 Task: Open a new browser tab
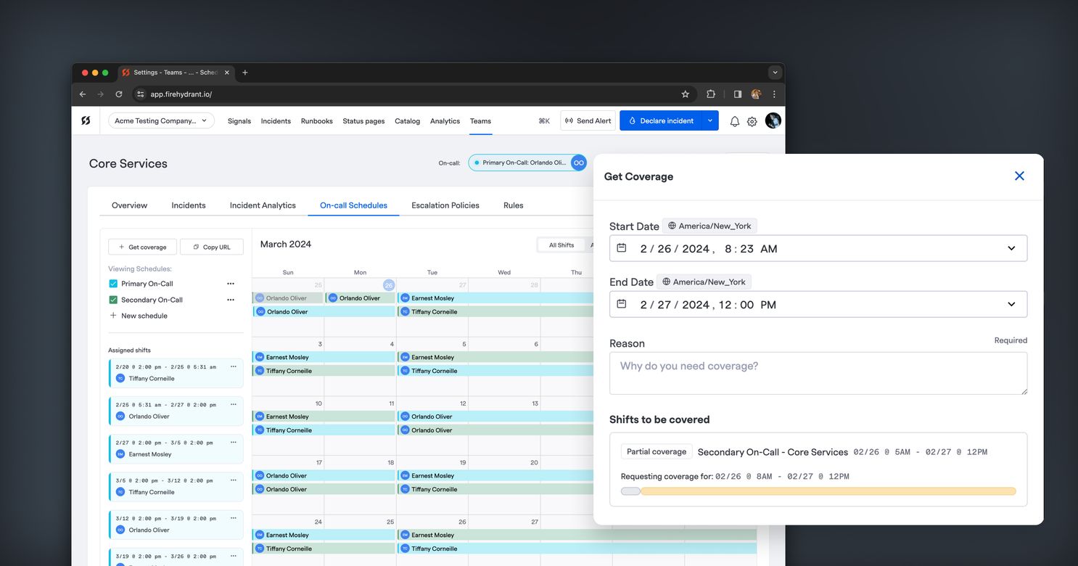coord(245,73)
